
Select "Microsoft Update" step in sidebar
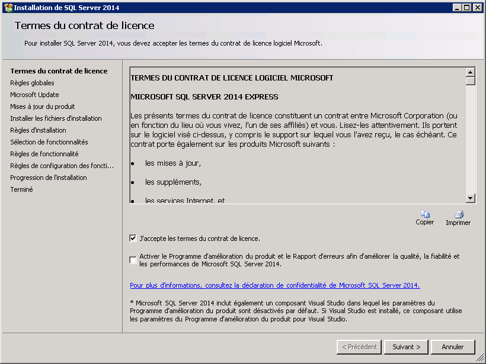34,95
